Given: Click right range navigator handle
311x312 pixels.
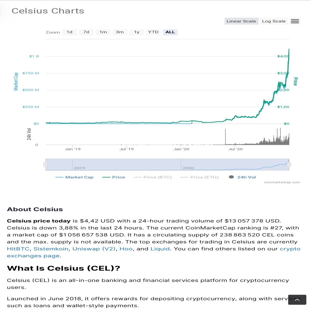Looking at the screenshot, I should point(289,164).
